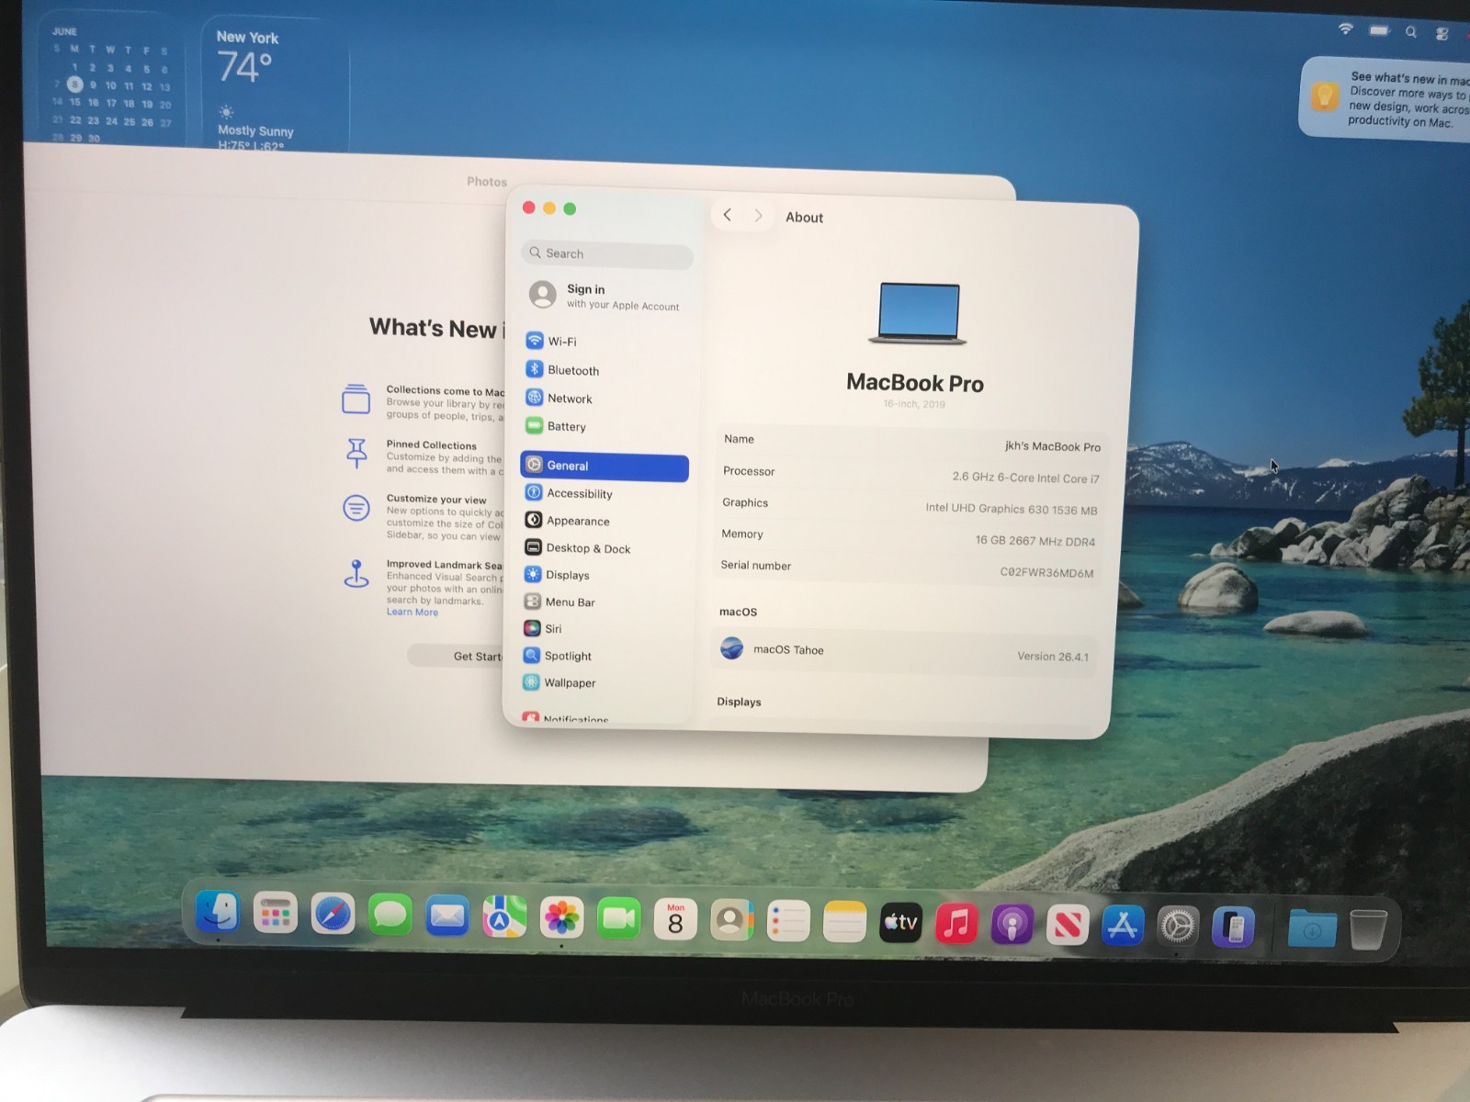Open System Settings gear in Dock
Screen dimensions: 1470x1102
click(1178, 928)
